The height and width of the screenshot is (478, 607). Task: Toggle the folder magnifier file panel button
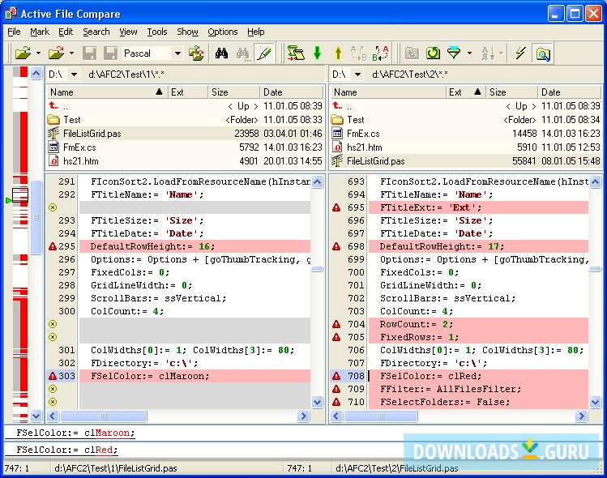coord(543,53)
